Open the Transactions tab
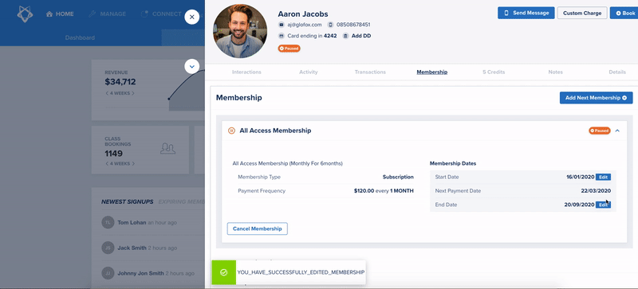The image size is (638, 289). 370,72
